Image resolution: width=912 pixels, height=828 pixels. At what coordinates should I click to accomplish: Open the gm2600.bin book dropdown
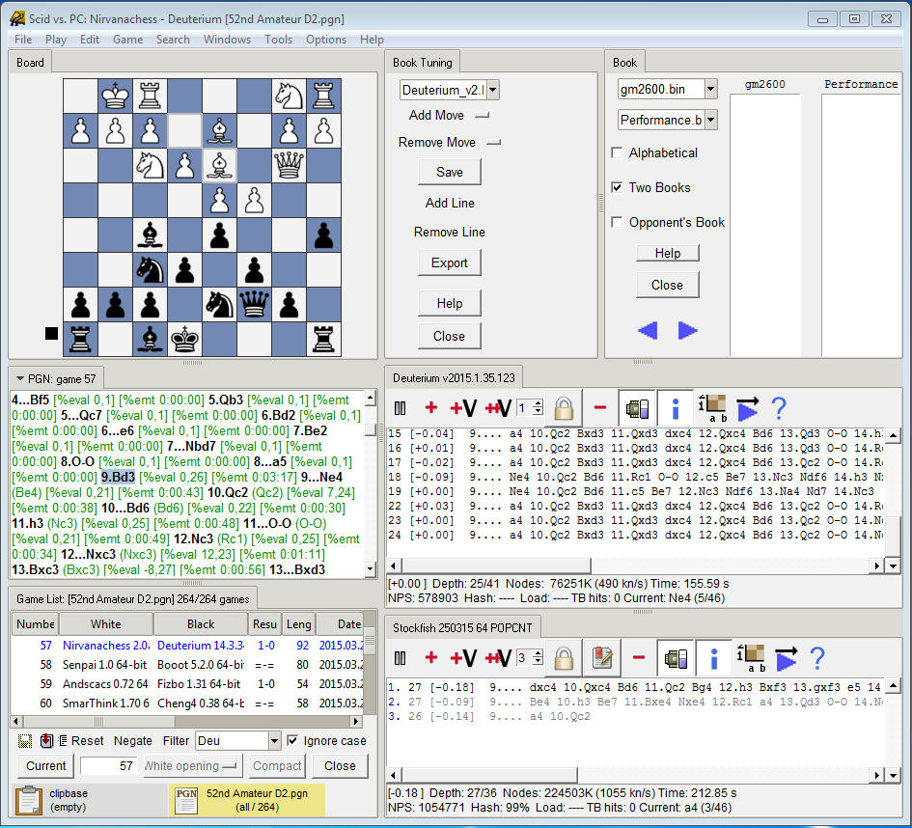pyautogui.click(x=710, y=89)
